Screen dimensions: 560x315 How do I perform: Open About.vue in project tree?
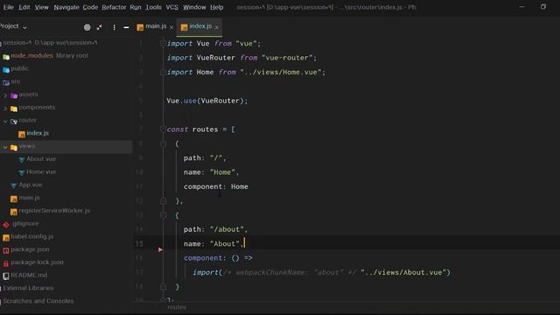pyautogui.click(x=41, y=159)
